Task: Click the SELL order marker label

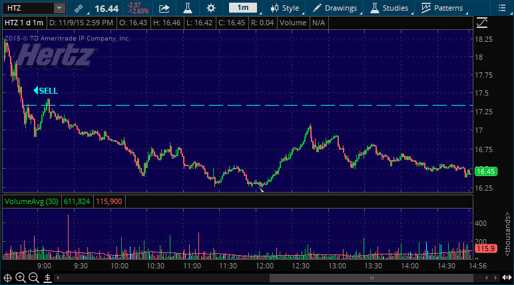Action: tap(45, 90)
